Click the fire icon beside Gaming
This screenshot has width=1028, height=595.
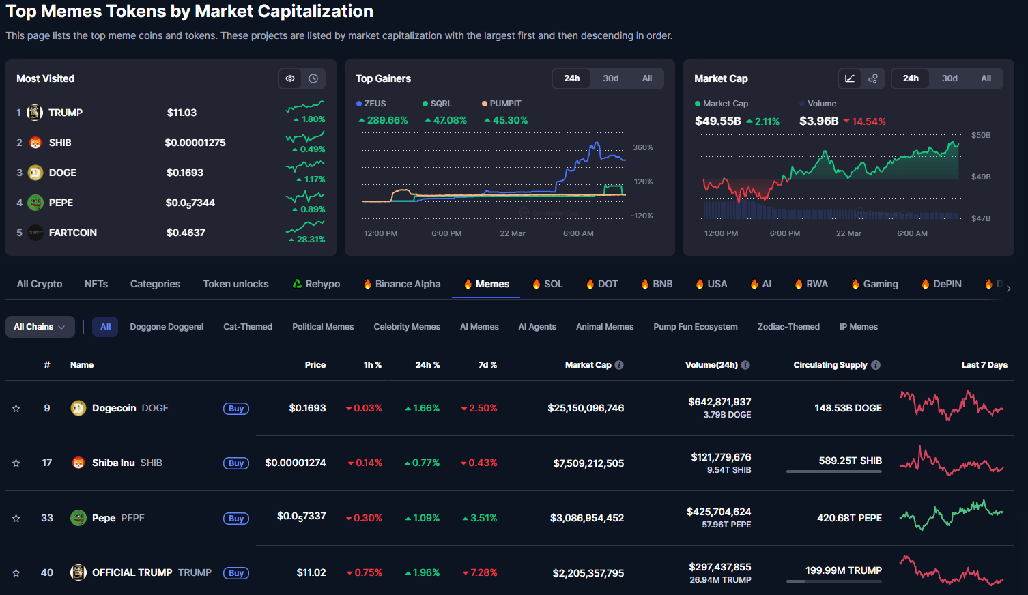(x=856, y=284)
